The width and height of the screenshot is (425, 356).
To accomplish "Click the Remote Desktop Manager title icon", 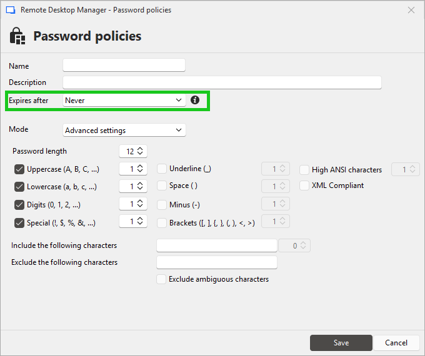I will pyautogui.click(x=11, y=10).
